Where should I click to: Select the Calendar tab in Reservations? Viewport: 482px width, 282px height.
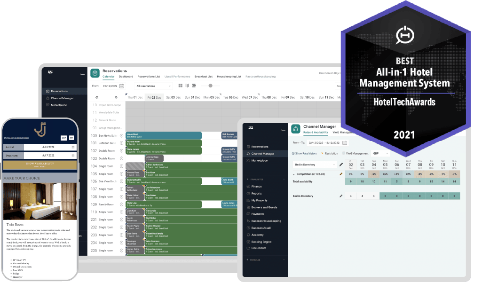[108, 77]
